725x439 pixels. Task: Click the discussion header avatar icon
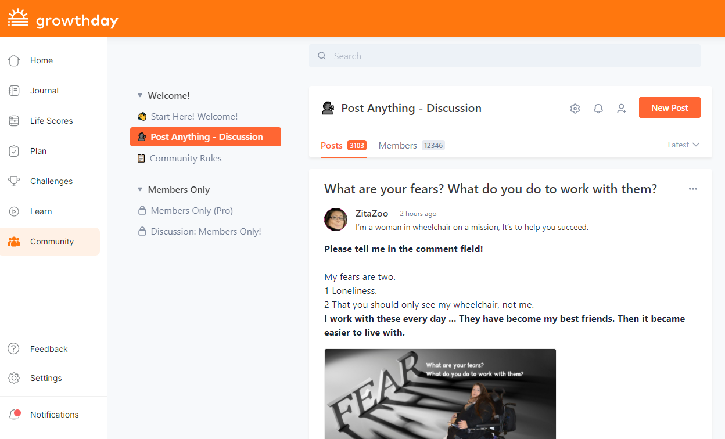328,108
